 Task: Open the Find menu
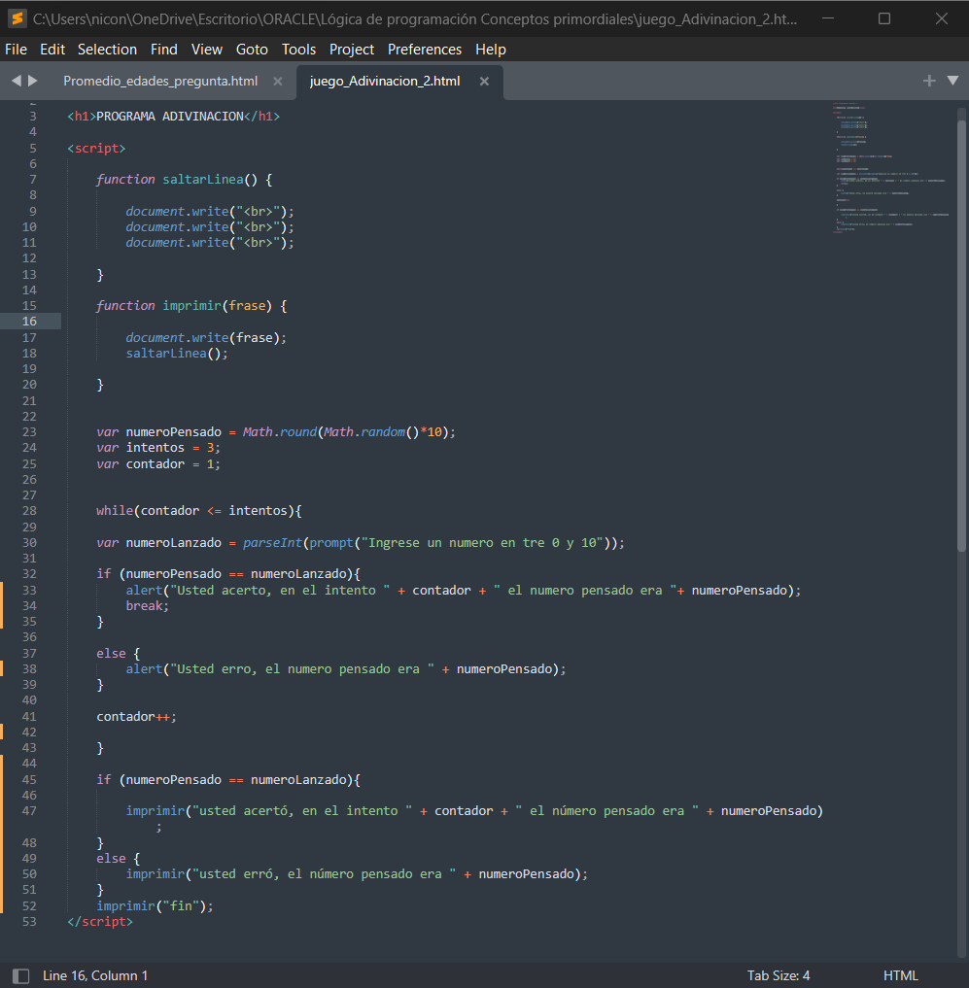click(164, 50)
